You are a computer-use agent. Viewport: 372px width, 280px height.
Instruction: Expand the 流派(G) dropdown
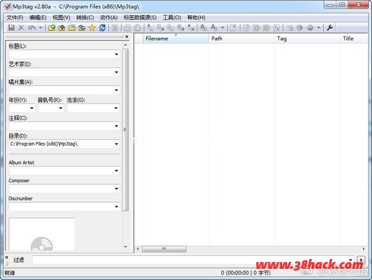click(x=117, y=108)
